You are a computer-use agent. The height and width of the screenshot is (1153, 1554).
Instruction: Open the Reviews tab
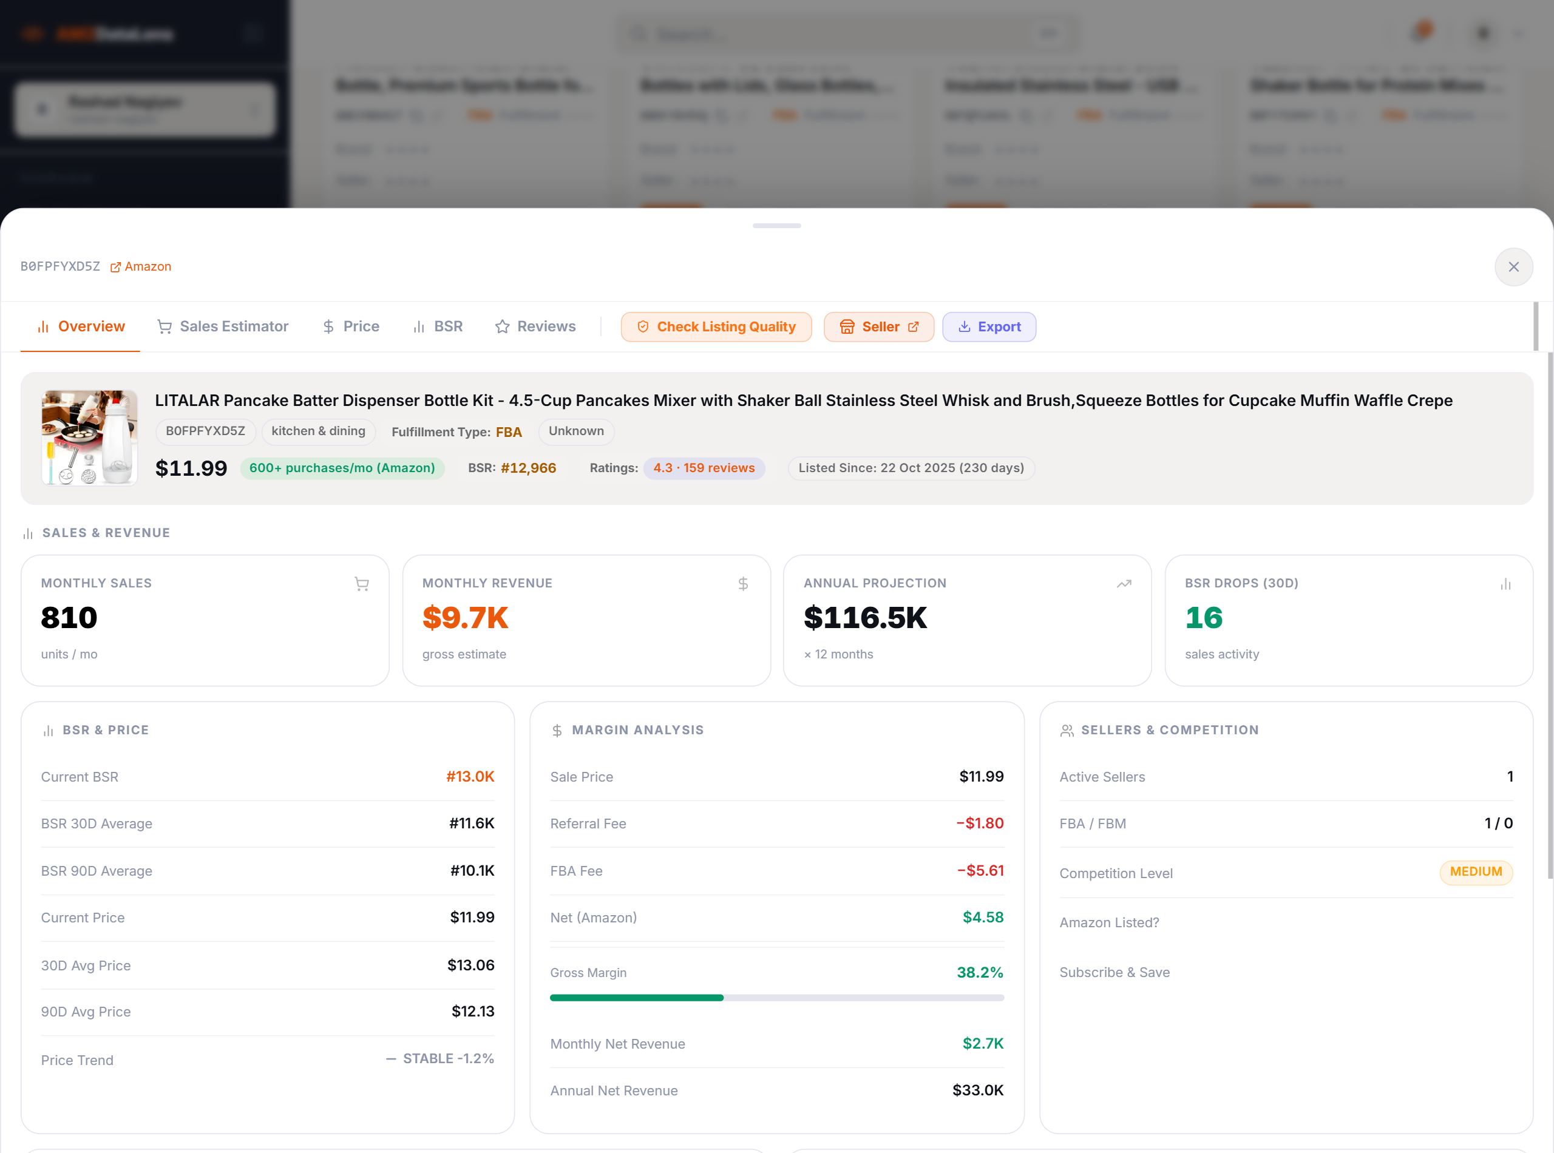click(535, 326)
